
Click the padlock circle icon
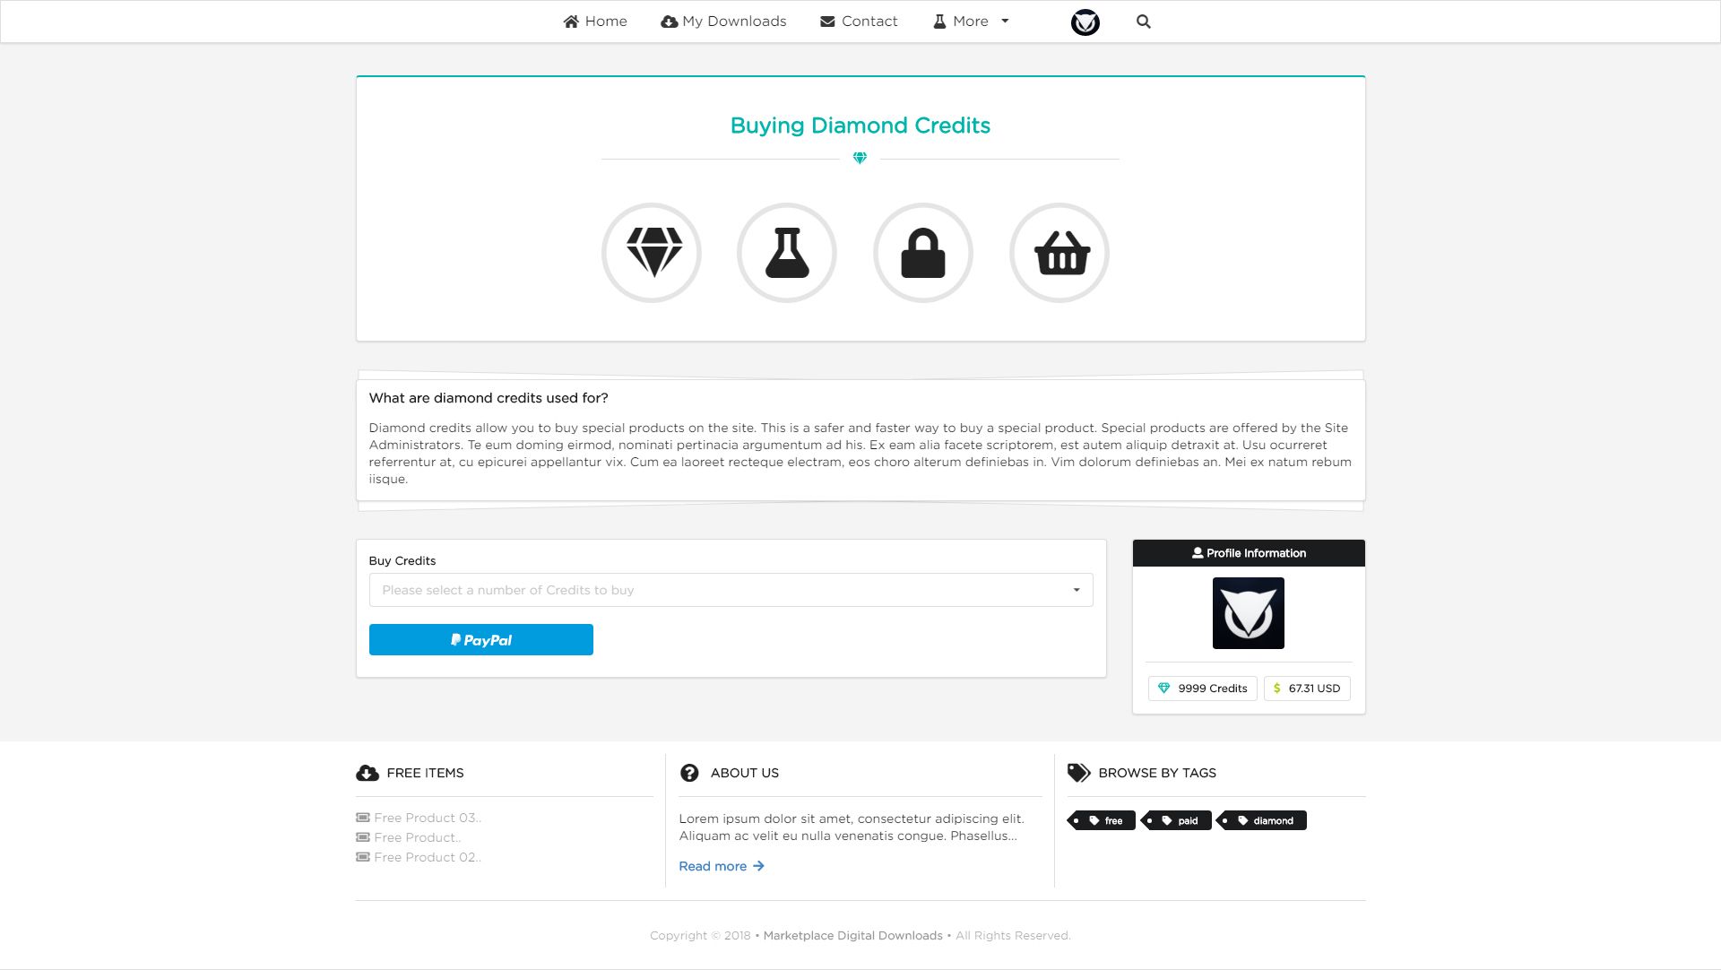(923, 253)
